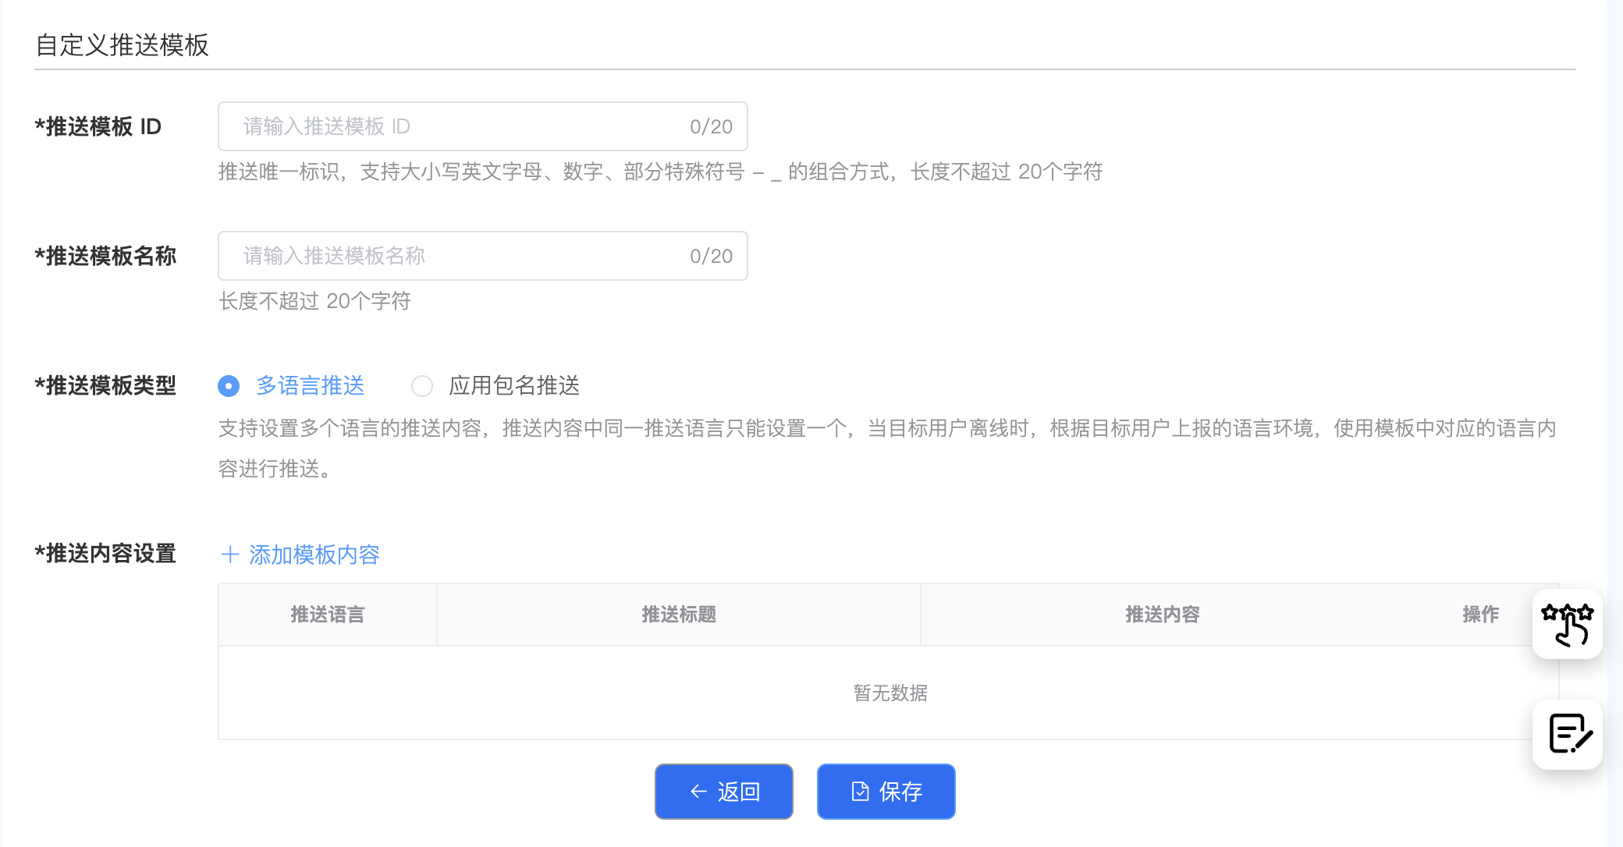This screenshot has width=1623, height=847.
Task: Select the 多语言推送 radio option
Action: [x=229, y=386]
